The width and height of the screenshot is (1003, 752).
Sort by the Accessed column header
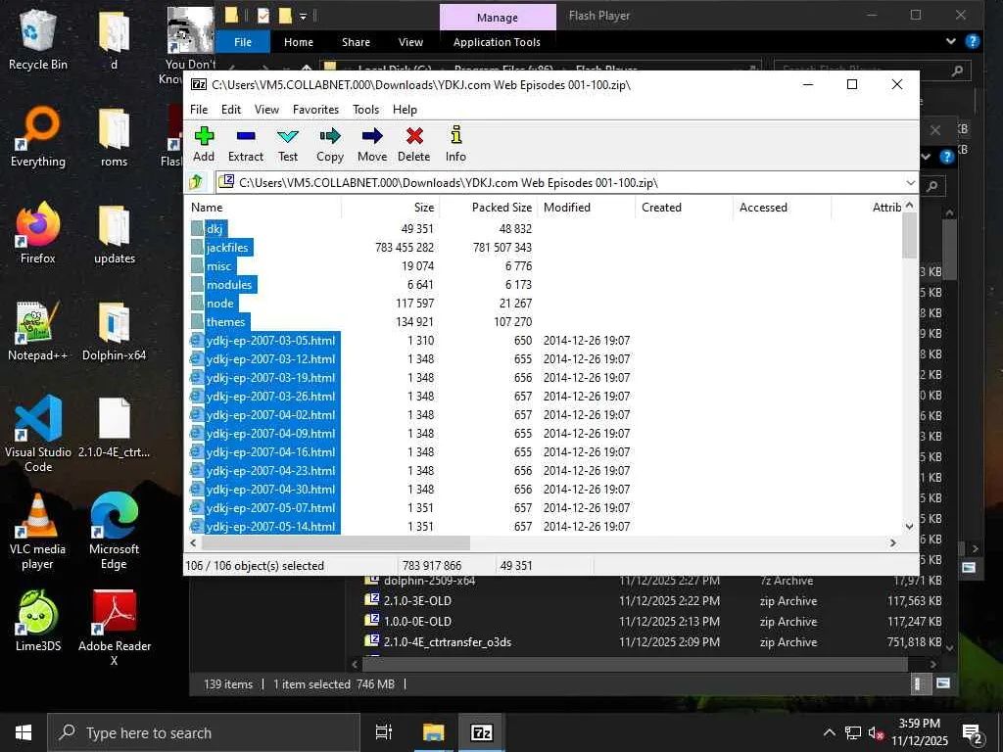(x=782, y=208)
